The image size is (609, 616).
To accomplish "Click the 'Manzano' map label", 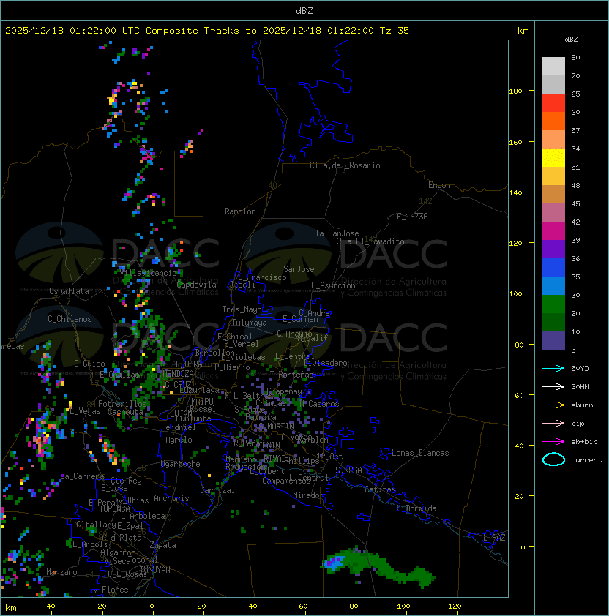I will [x=61, y=572].
